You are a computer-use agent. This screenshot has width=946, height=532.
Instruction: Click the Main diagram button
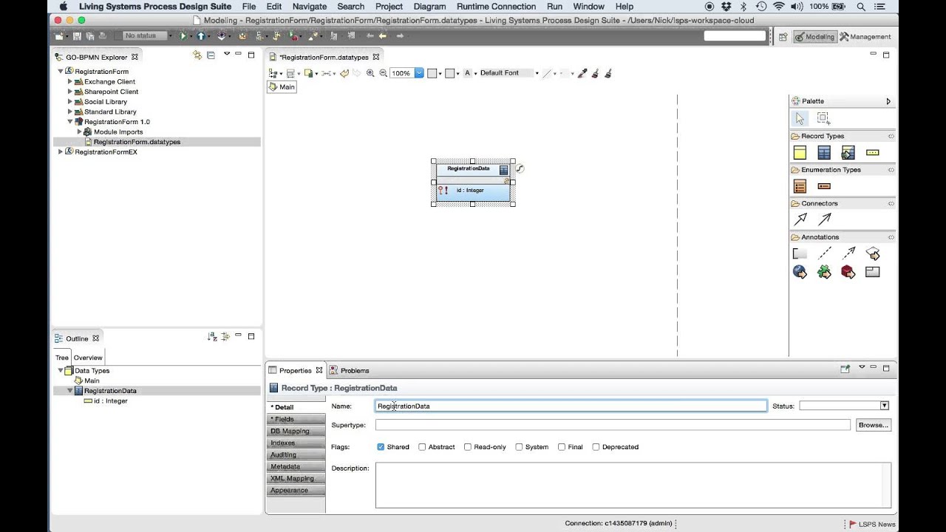click(282, 86)
